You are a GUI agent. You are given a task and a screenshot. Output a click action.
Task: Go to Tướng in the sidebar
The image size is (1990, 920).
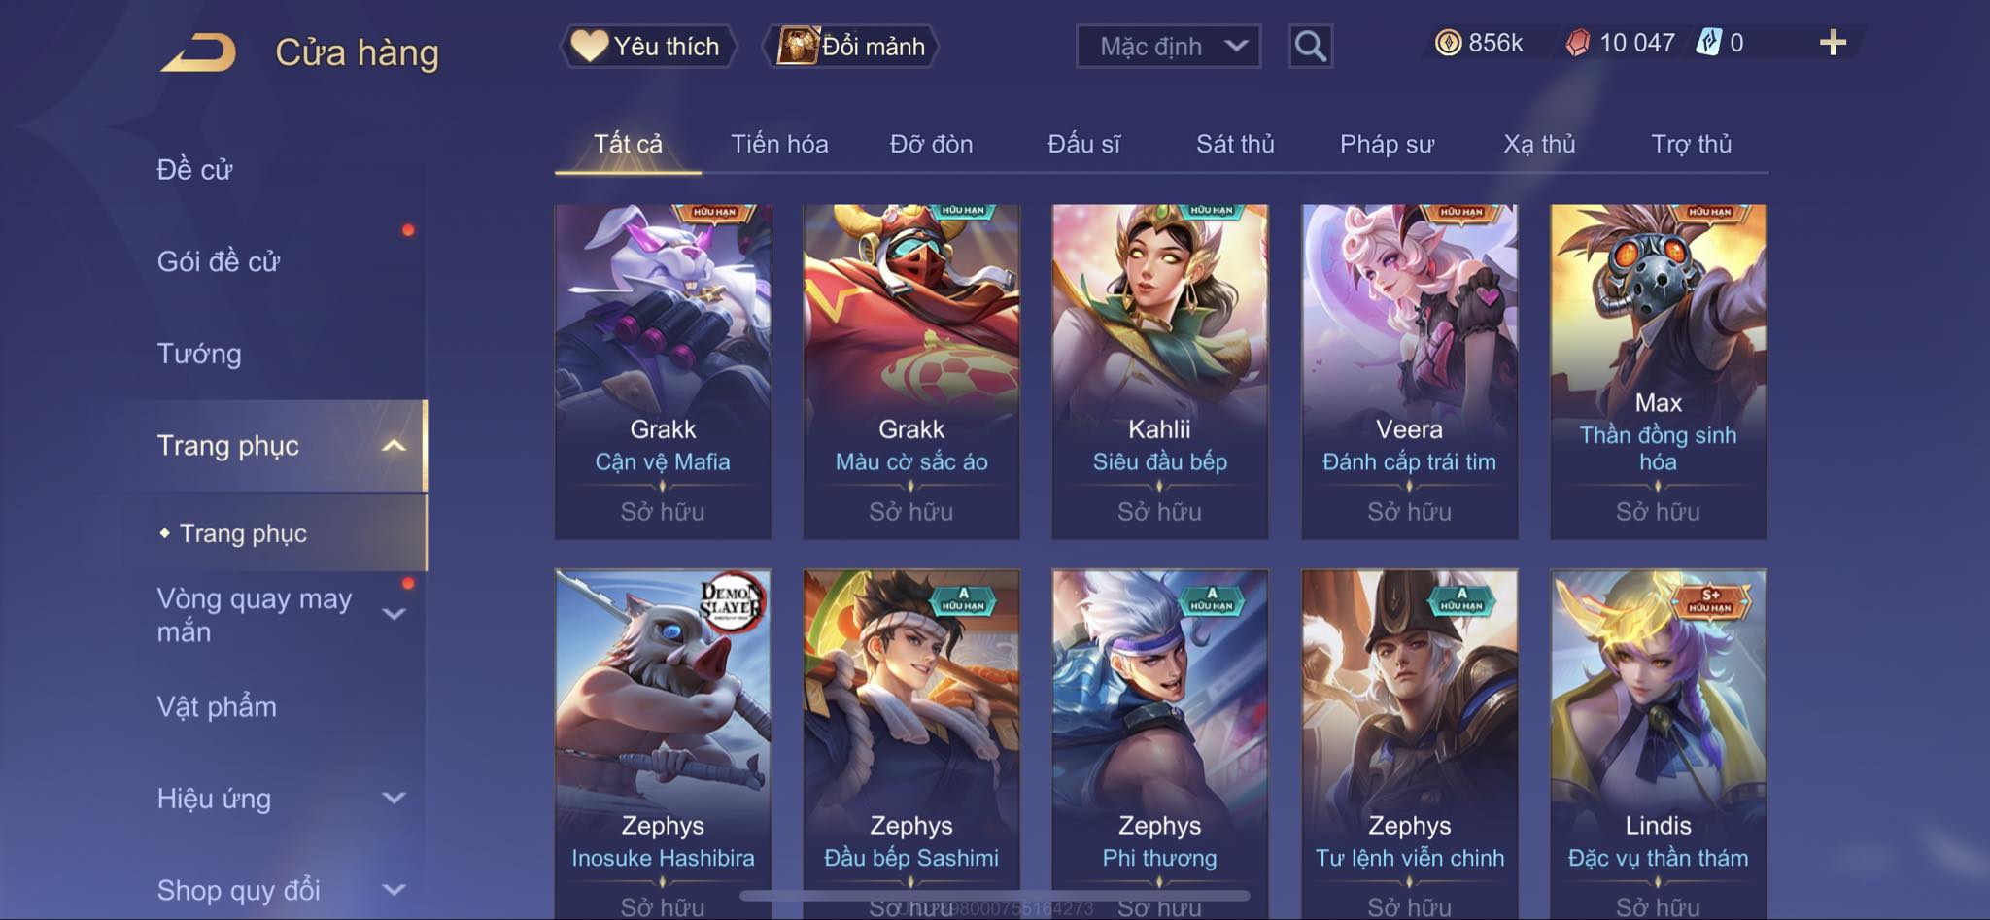(x=199, y=354)
